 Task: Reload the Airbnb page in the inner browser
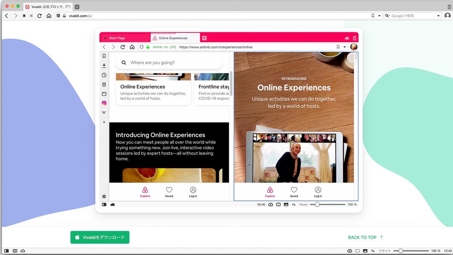pyautogui.click(x=123, y=47)
